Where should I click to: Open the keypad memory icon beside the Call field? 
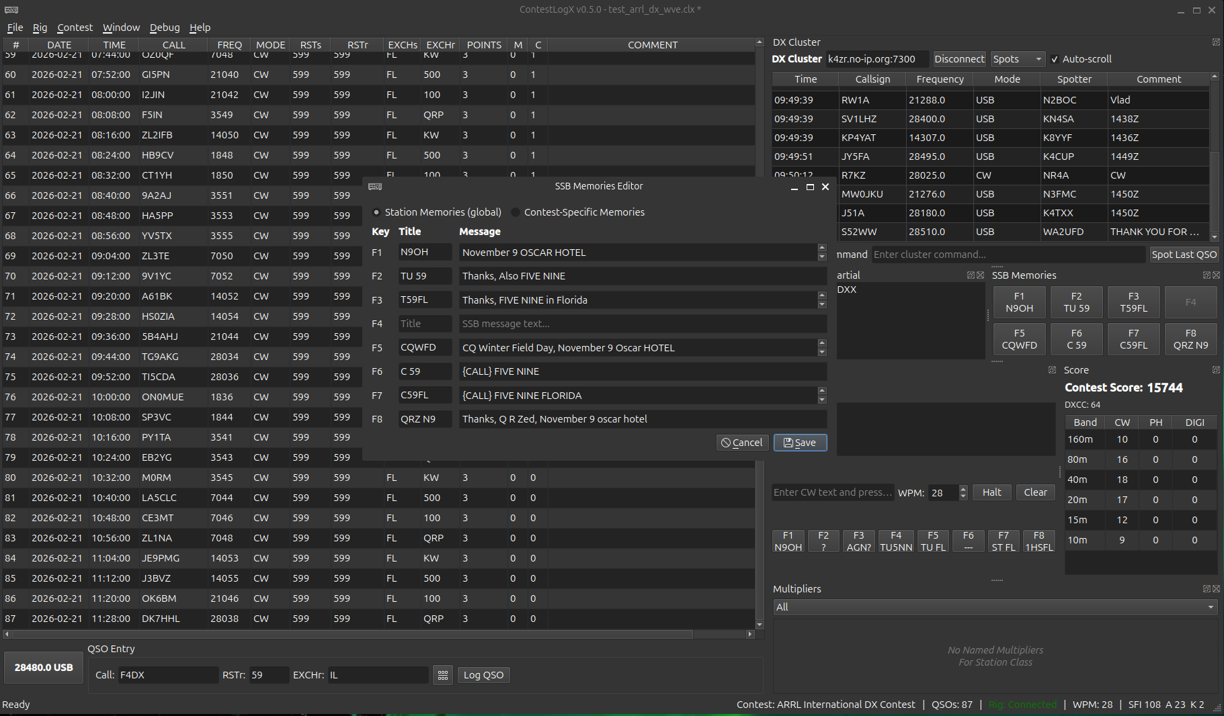tap(442, 675)
